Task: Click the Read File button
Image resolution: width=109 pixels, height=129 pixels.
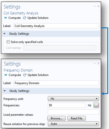Action: click(x=76, y=118)
